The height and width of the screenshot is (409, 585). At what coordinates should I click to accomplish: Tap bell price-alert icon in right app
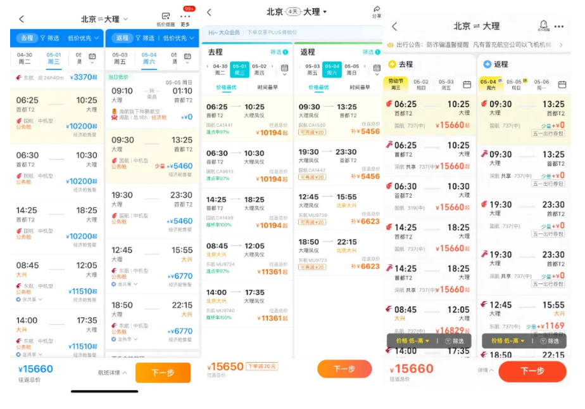[x=544, y=25]
